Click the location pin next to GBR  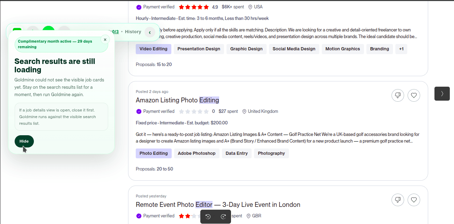(x=248, y=216)
